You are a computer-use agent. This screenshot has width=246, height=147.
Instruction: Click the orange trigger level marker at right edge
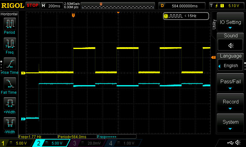click(x=213, y=58)
